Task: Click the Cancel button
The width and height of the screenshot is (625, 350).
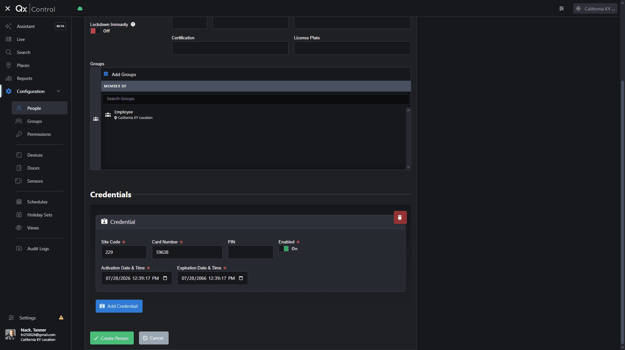Action: tap(154, 338)
